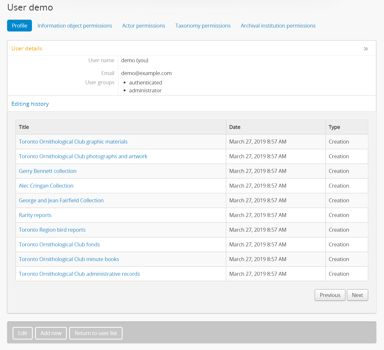Viewport: 384px width, 350px height.
Task: Open George and Jean Fairfield Collection
Action: tap(61, 200)
